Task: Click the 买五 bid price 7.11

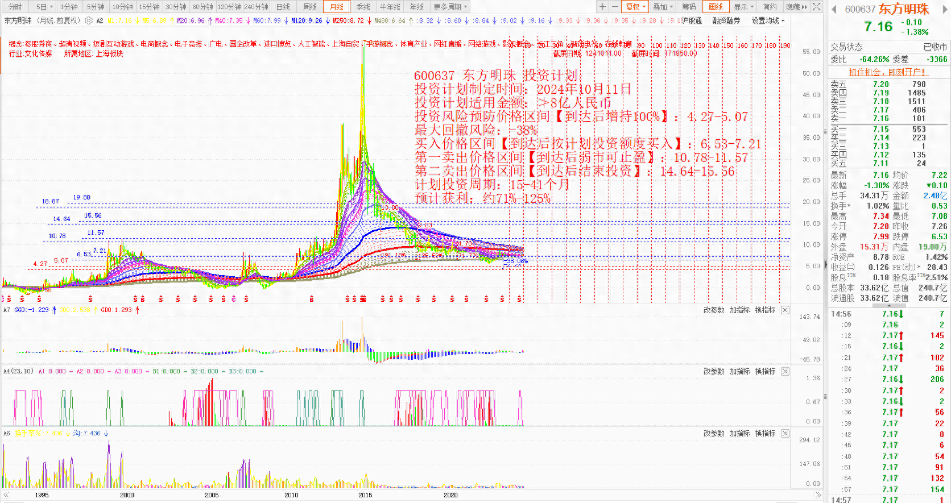Action: pyautogui.click(x=881, y=163)
